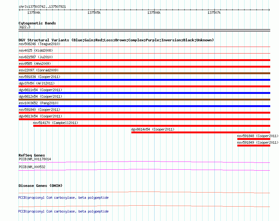Viewport: 279px width, 221px height.
Task: Click the esv1003652 (Pang2010) label
Action: click(x=39, y=103)
